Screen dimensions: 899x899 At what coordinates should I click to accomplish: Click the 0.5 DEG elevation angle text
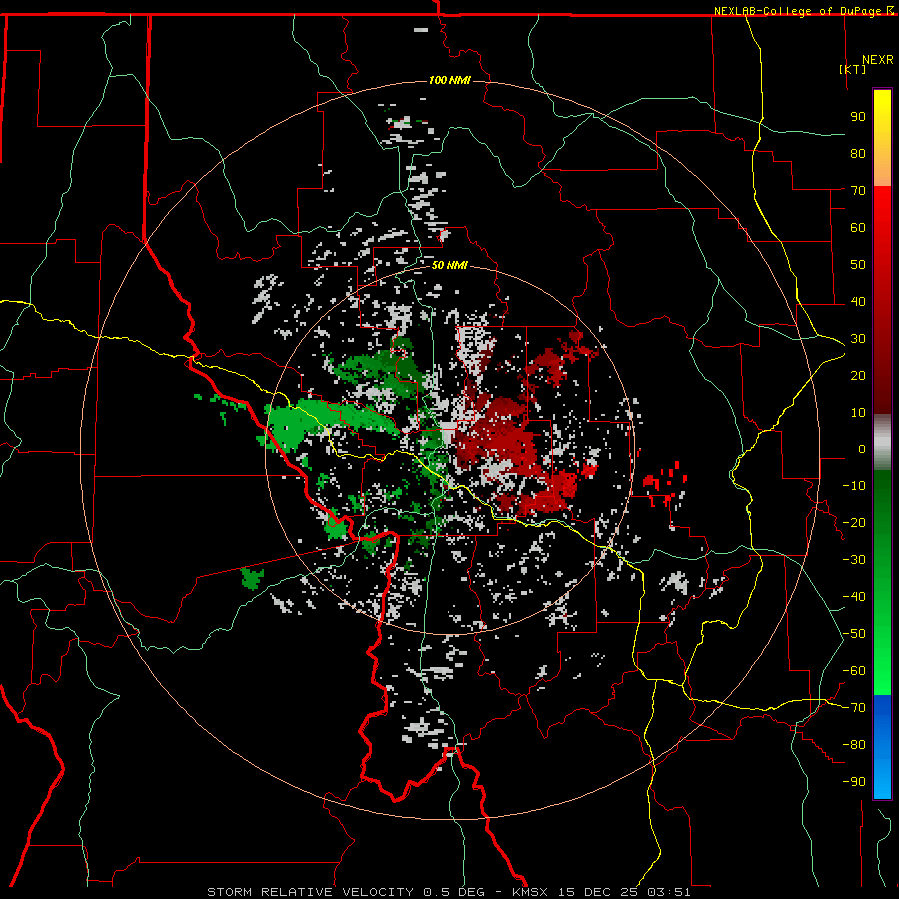tap(453, 892)
